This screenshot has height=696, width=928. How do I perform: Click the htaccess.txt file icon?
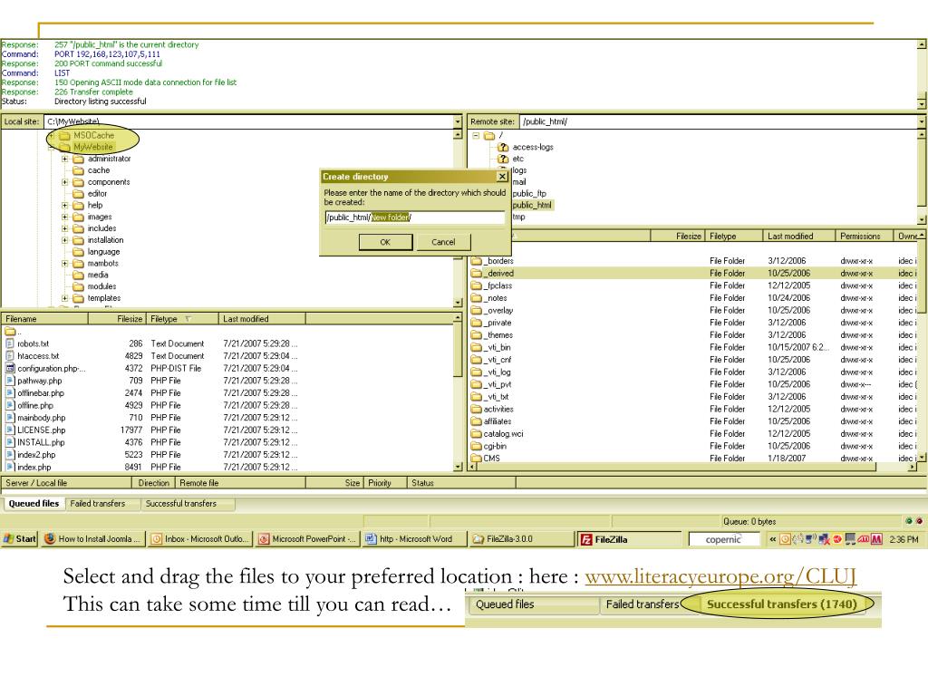(9, 355)
